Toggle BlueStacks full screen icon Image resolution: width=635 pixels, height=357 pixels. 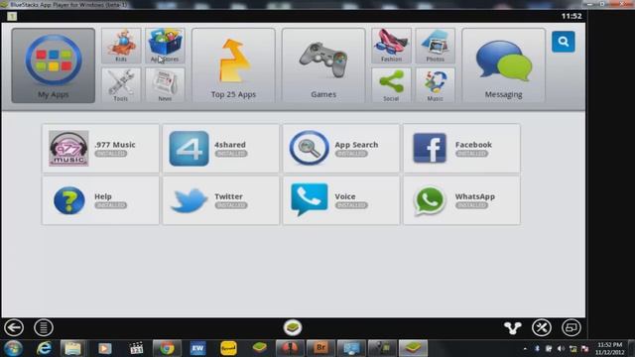tap(571, 327)
